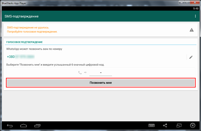Viewport: 201px width, 131px height.
Task: Click 'Попробуйте голосовое подтверждение.' text
Action: [32, 32]
